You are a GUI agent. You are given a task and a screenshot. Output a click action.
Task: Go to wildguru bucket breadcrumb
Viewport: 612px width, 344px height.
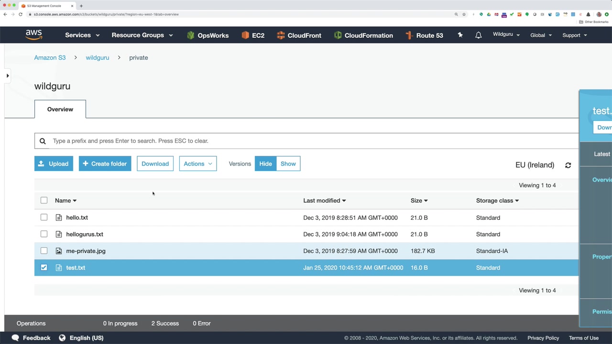(x=98, y=58)
